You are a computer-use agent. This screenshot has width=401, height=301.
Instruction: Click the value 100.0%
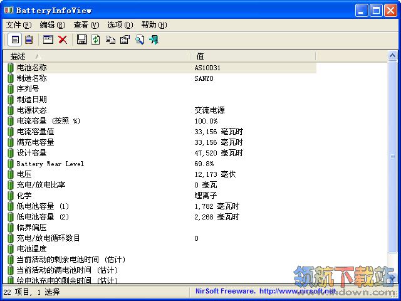point(206,121)
